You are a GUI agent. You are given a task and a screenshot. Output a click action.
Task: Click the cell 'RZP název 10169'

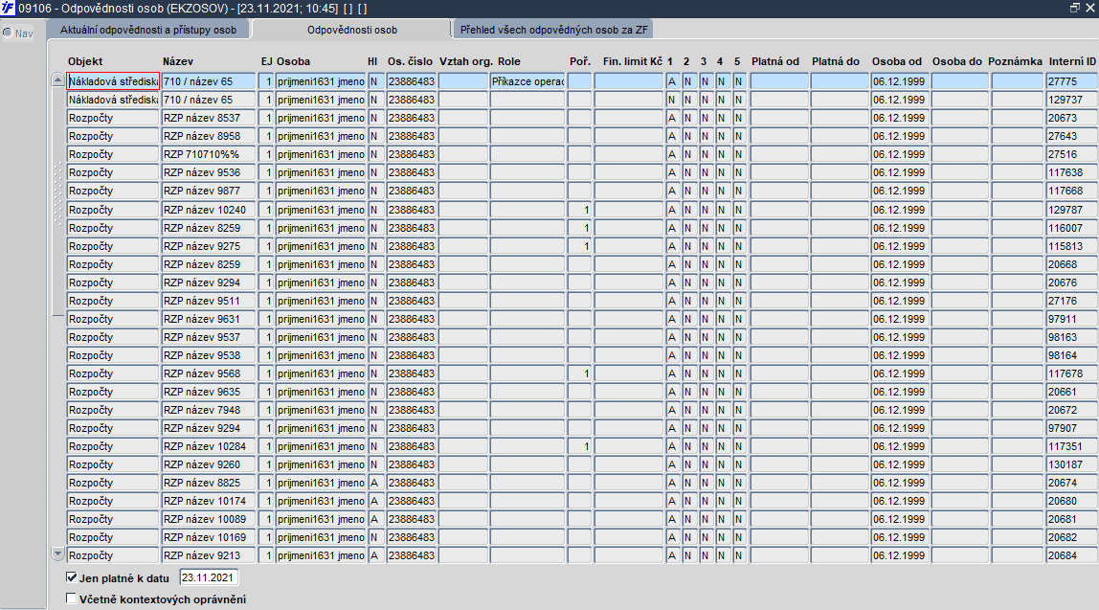coord(208,538)
